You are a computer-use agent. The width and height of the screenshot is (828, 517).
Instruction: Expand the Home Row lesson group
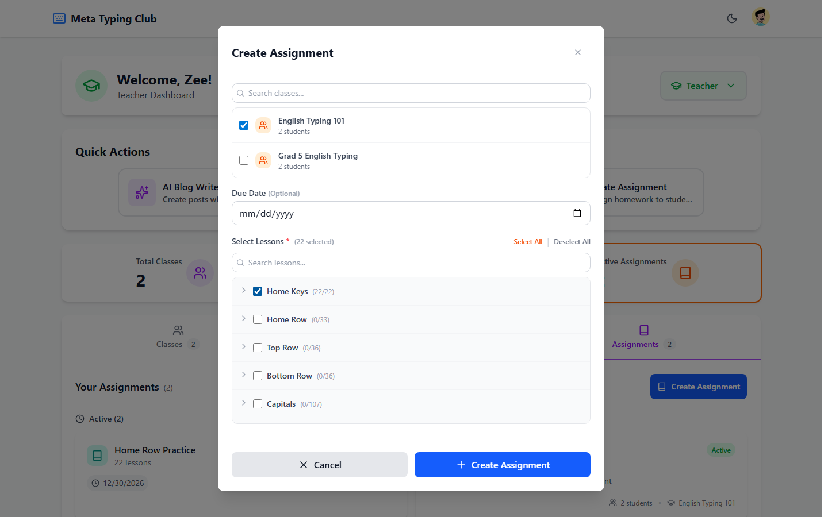click(x=244, y=319)
